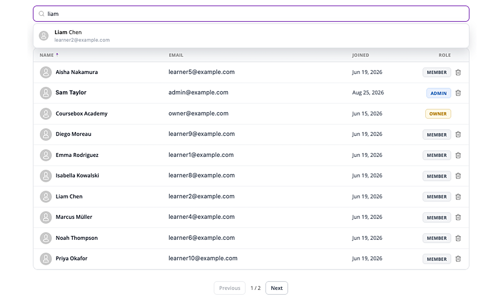Select Liam Chen search suggestion
The image size is (504, 299).
click(251, 36)
